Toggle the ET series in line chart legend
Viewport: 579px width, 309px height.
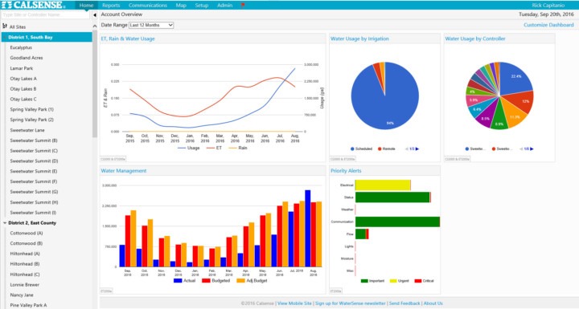(x=214, y=148)
